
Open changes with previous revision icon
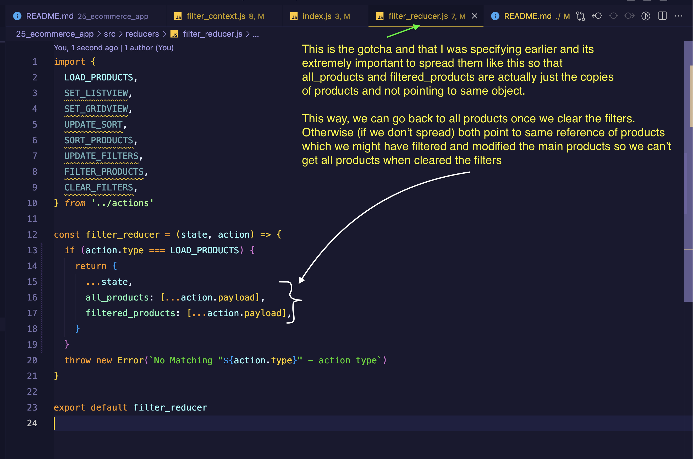[x=597, y=16]
